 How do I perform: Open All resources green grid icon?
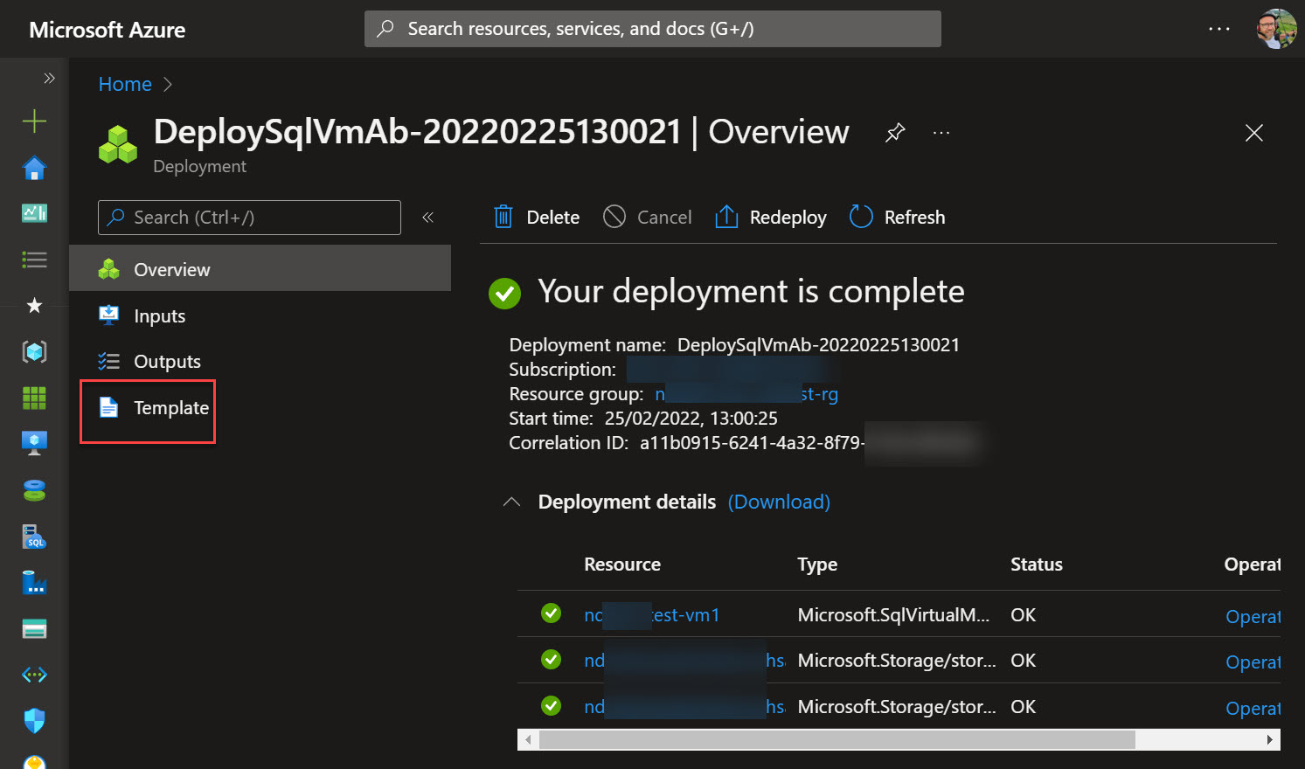tap(34, 398)
